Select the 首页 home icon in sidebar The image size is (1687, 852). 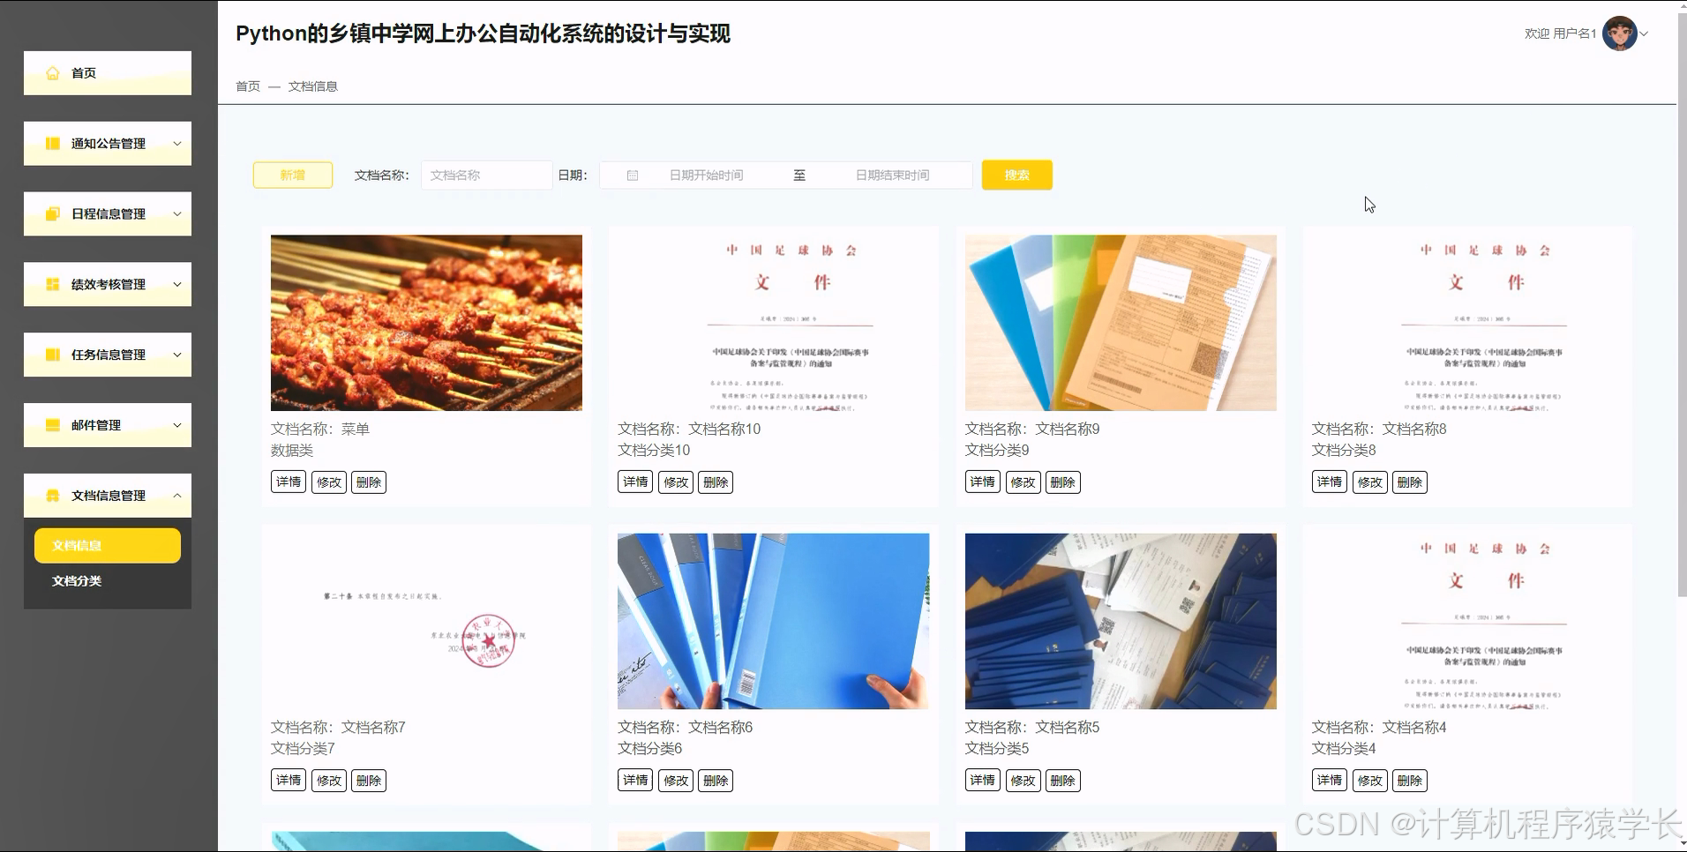(52, 73)
